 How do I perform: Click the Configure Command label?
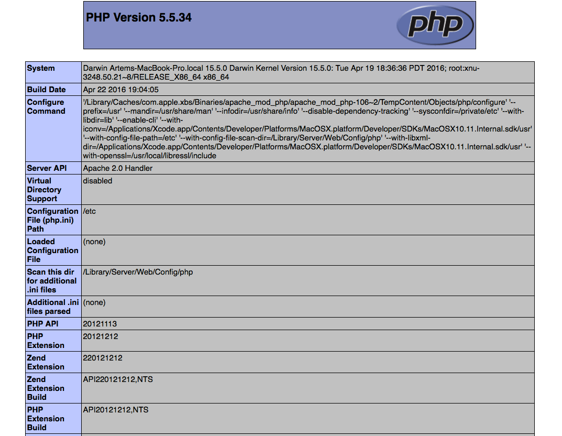click(46, 107)
